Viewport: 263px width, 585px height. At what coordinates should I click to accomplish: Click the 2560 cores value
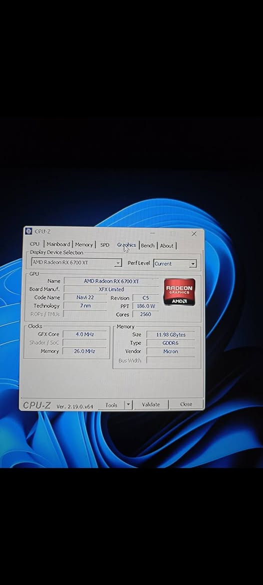[x=145, y=314]
